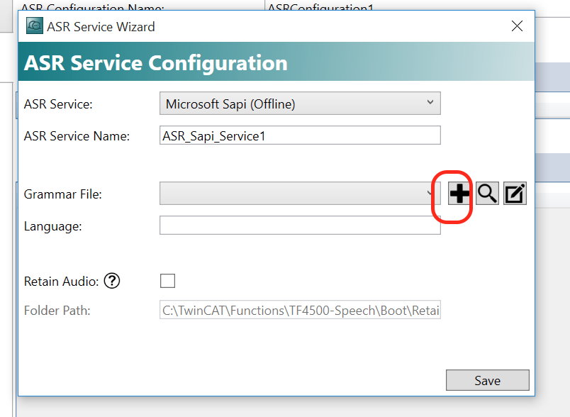Click the Retain Audio label
Image resolution: width=570 pixels, height=417 pixels.
[61, 282]
